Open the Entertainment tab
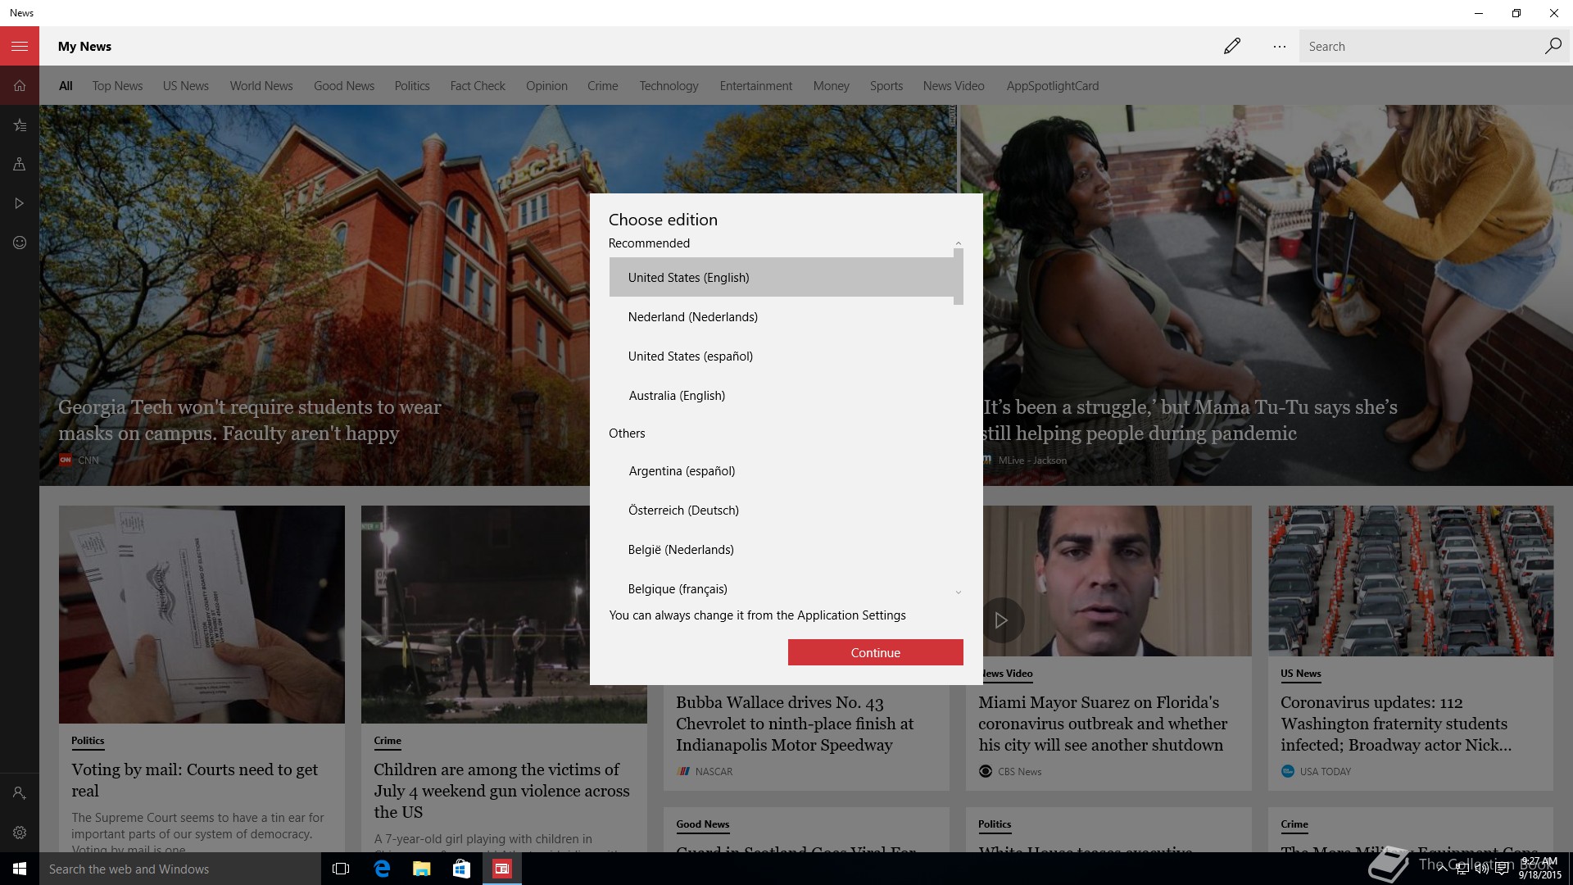Image resolution: width=1573 pixels, height=885 pixels. (755, 85)
